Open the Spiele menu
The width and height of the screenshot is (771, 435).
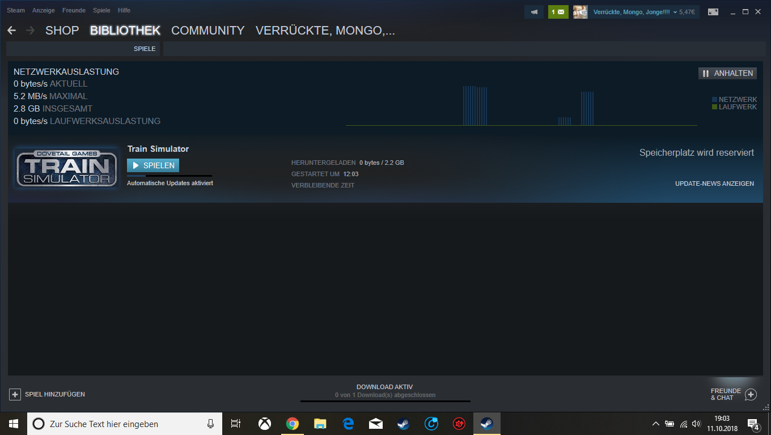tap(102, 10)
